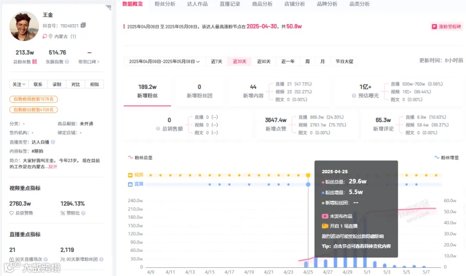Viewport: 466px width, 276px height.
Task: Switch to the 直播记录 tab
Action: pos(230,4)
